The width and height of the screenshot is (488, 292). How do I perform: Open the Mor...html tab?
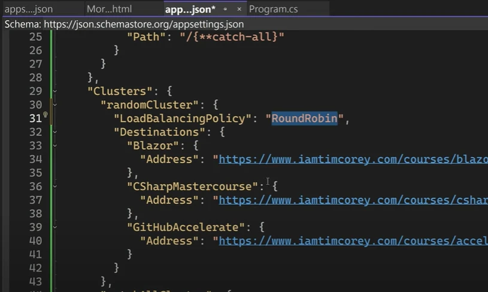tap(109, 9)
